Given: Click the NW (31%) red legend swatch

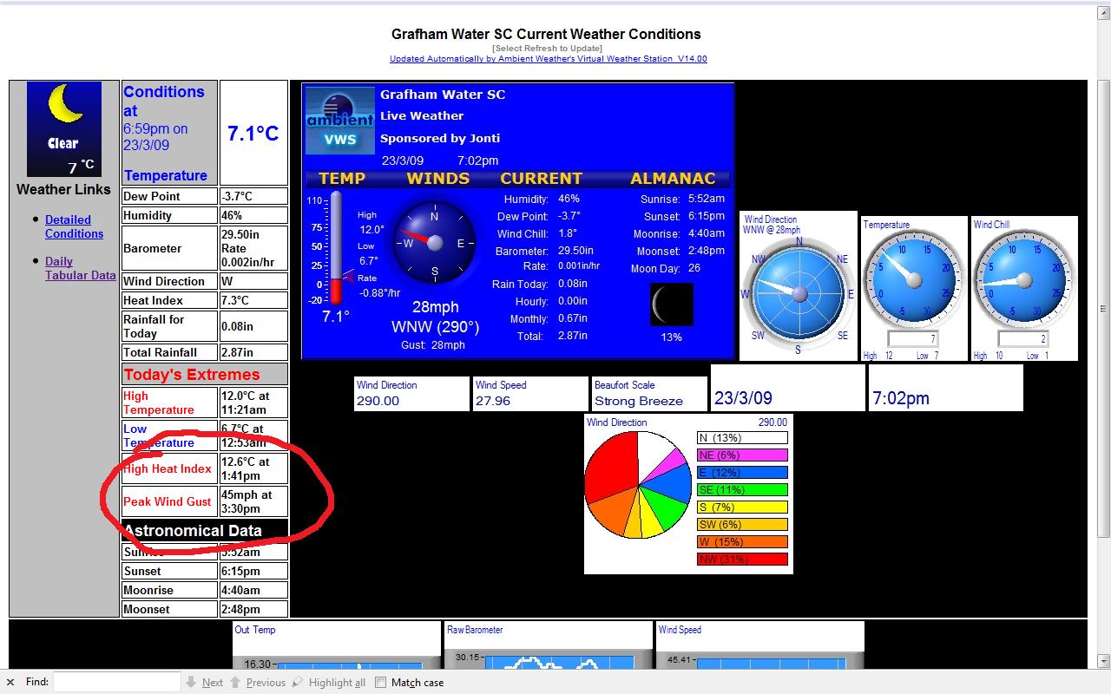Looking at the screenshot, I should pyautogui.click(x=742, y=560).
